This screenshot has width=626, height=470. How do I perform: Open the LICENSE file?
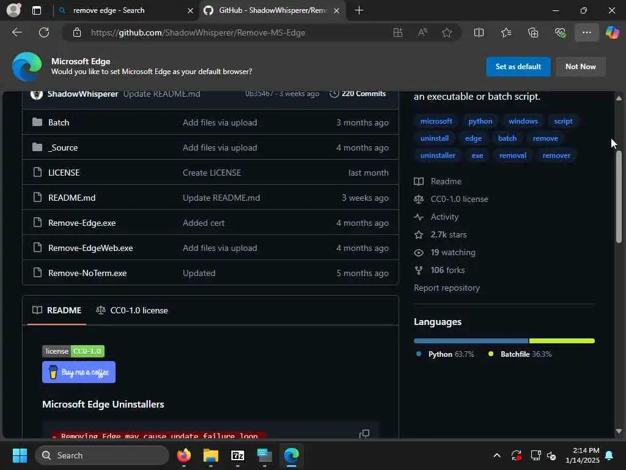(x=64, y=173)
